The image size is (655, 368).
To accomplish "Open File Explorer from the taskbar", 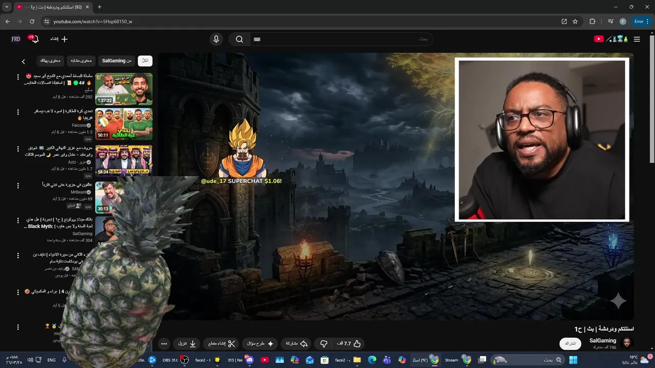I will 357,360.
